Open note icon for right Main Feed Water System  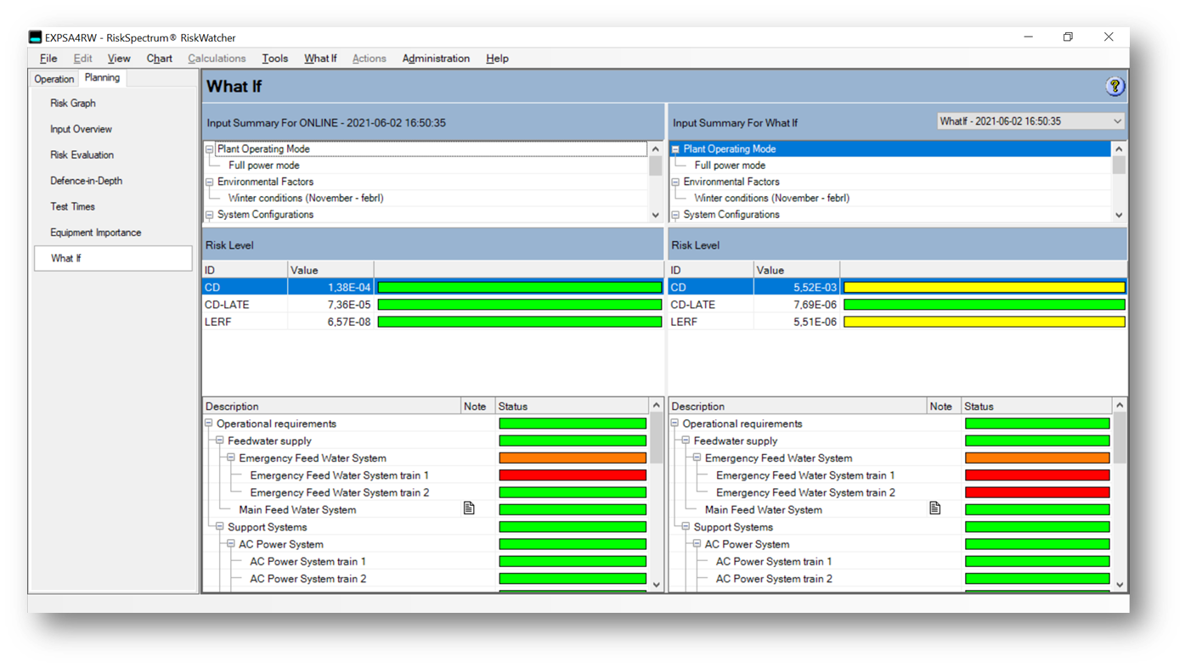pyautogui.click(x=935, y=508)
